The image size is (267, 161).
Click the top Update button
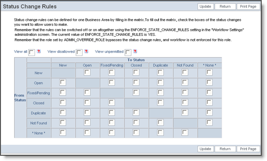pyautogui.click(x=205, y=6)
